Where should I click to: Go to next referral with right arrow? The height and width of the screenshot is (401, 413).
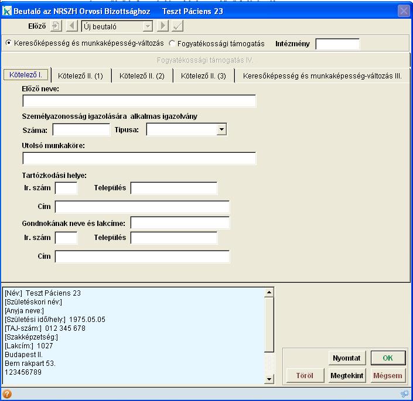coord(163,26)
